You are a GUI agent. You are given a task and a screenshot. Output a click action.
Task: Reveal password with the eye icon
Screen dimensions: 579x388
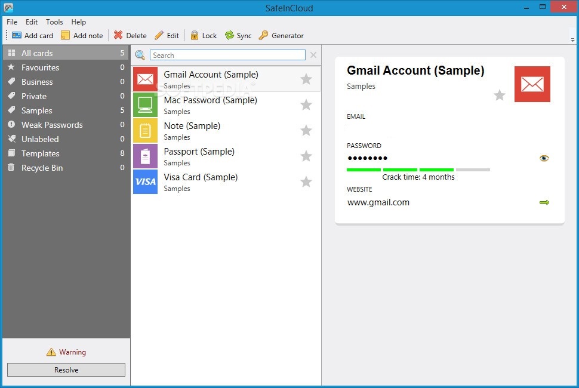click(544, 158)
